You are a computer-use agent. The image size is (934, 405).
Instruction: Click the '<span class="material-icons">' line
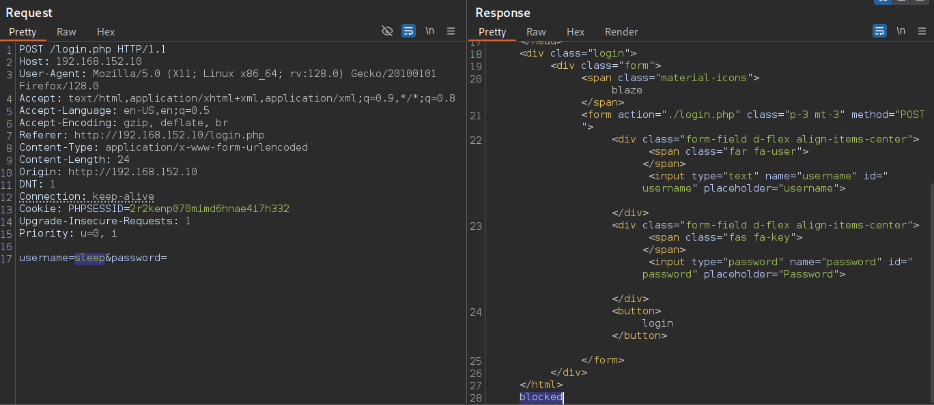pyautogui.click(x=670, y=78)
